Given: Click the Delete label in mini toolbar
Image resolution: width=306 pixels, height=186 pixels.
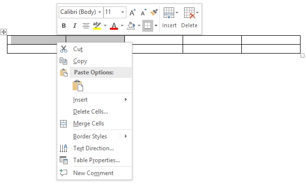Looking at the screenshot, I should point(189,25).
